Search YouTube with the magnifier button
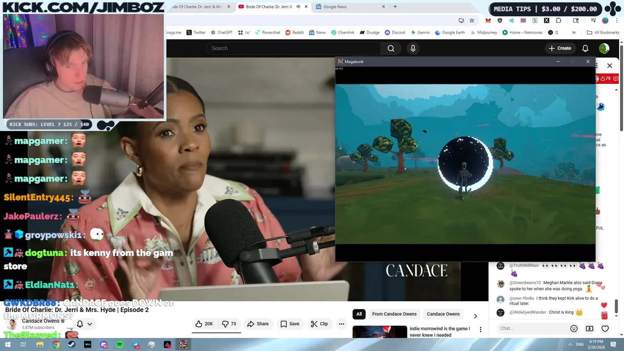Screen dimensions: 624x351 coord(390,48)
